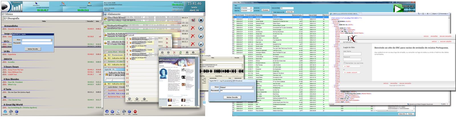This screenshot has width=456, height=119.
Task: Open the Info ERC icon
Action: [x=135, y=112]
